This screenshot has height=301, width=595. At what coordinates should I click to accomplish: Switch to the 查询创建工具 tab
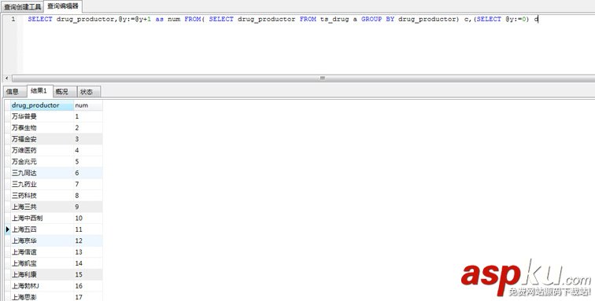[x=22, y=7]
